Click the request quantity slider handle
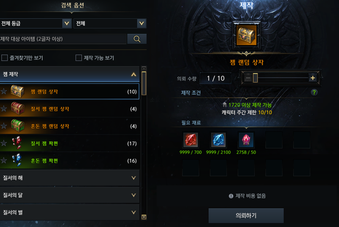339x227 pixels. tap(256, 78)
